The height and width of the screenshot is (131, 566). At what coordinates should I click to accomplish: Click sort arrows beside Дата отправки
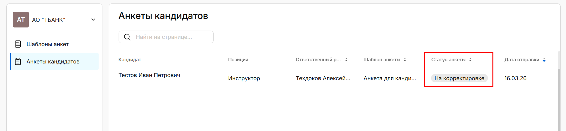point(544,60)
